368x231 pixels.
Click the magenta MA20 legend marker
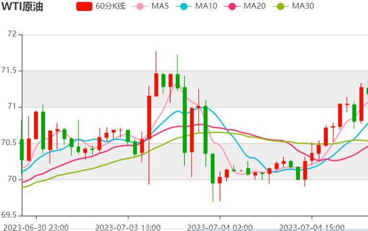point(232,6)
